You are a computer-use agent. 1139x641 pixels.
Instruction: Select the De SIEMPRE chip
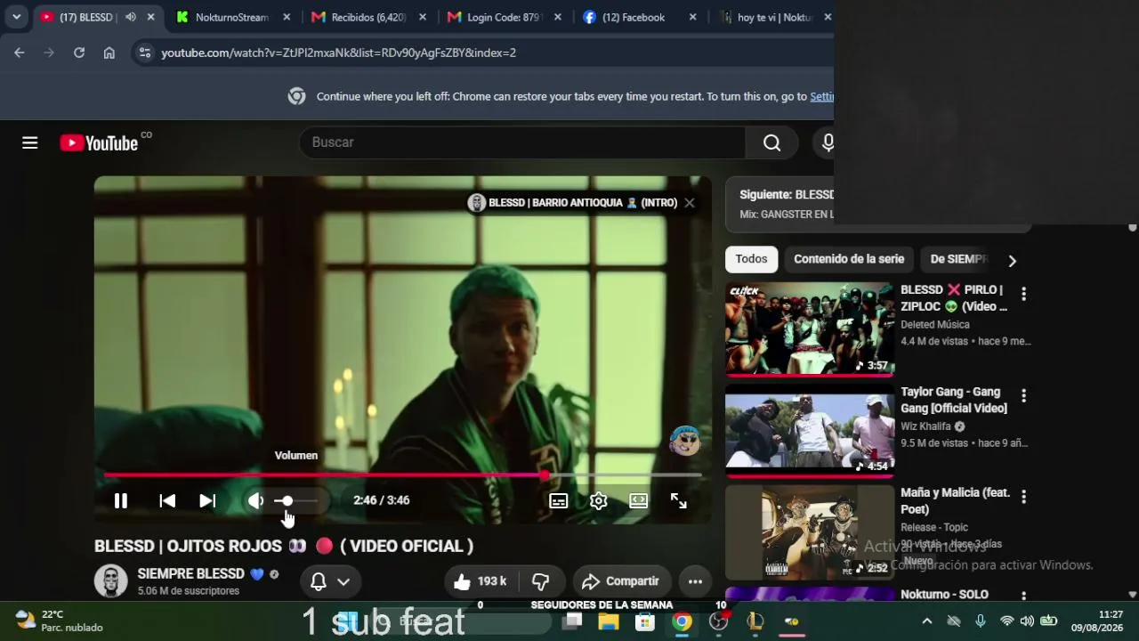[x=957, y=259]
